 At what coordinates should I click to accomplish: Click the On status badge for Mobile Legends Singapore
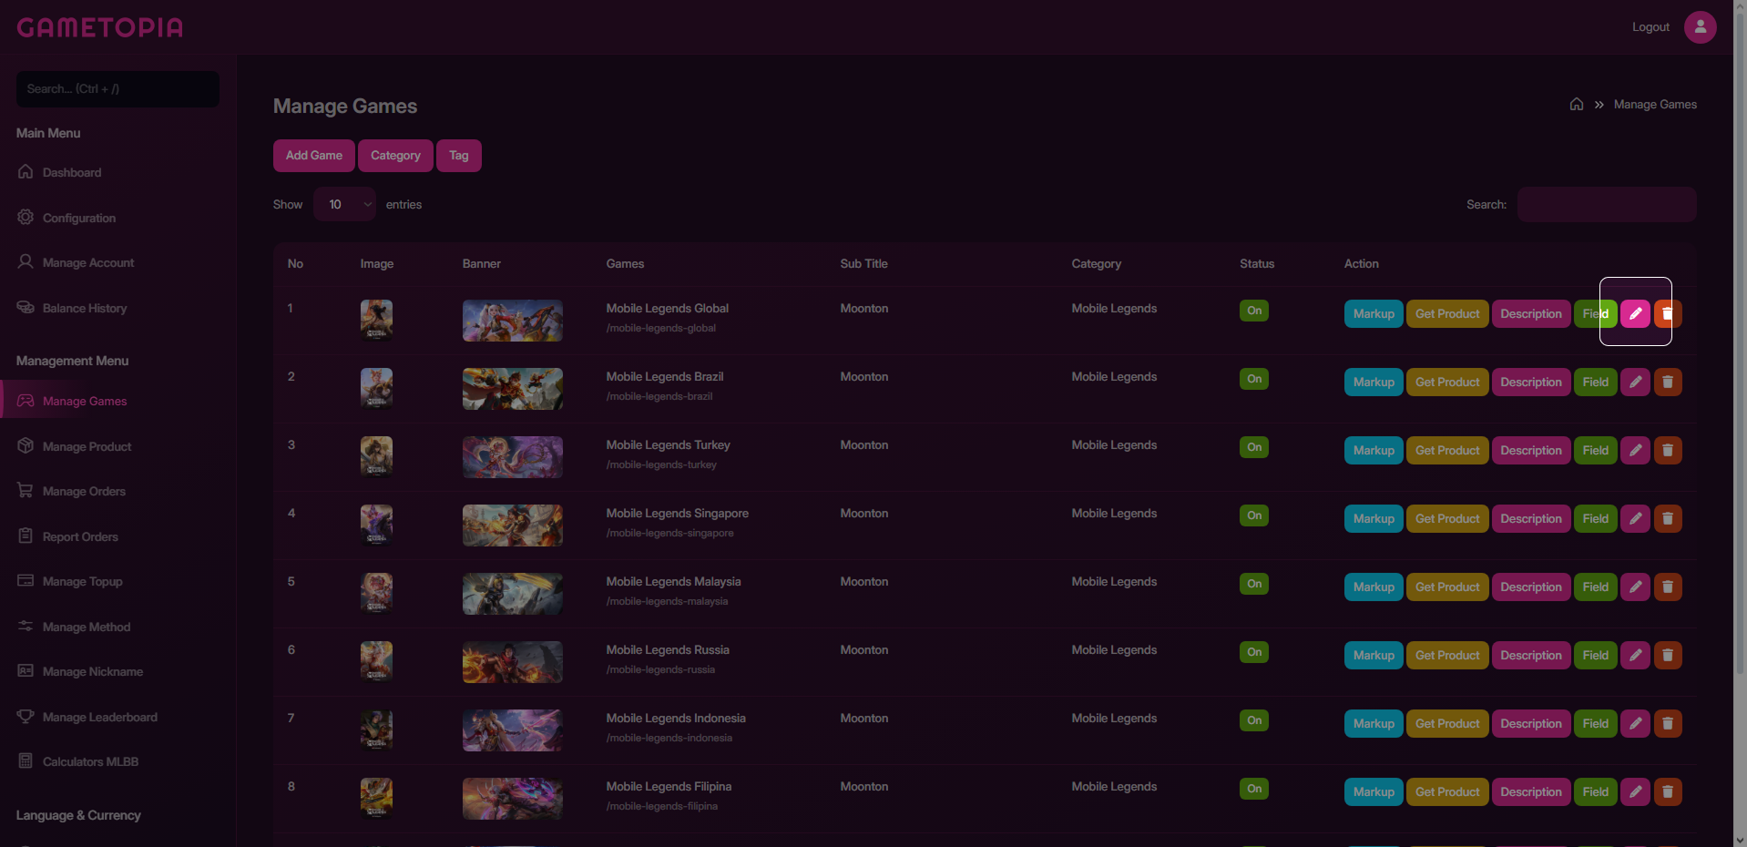(1254, 515)
